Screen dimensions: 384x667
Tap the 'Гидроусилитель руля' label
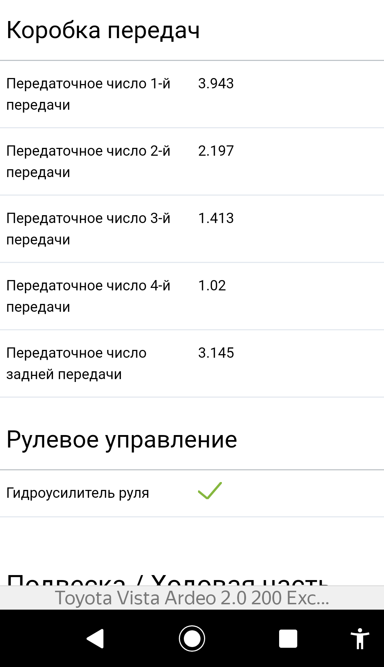tap(78, 493)
